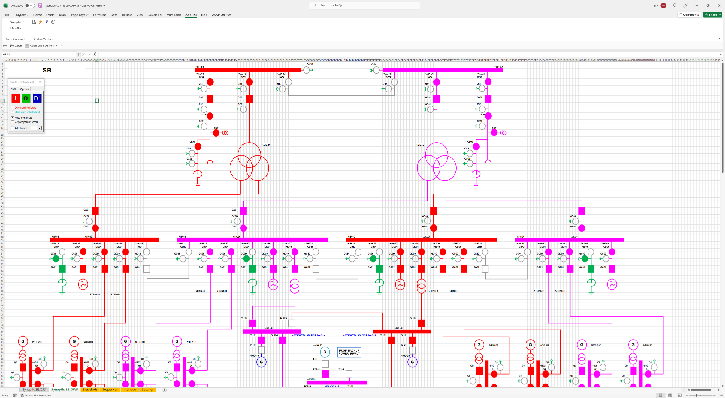Click the FROM BACKUP POWER SUPPLY box
Viewport: 725px width, 398px height.
click(349, 352)
